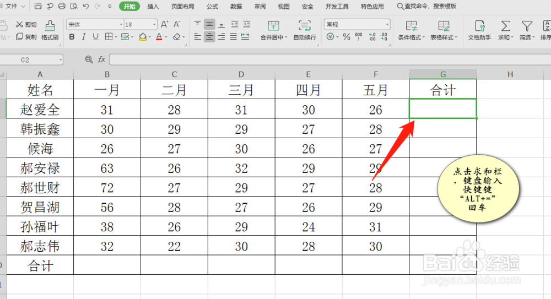Switch to the 页面布局 tab
551x299 pixels.
pyautogui.click(x=182, y=6)
